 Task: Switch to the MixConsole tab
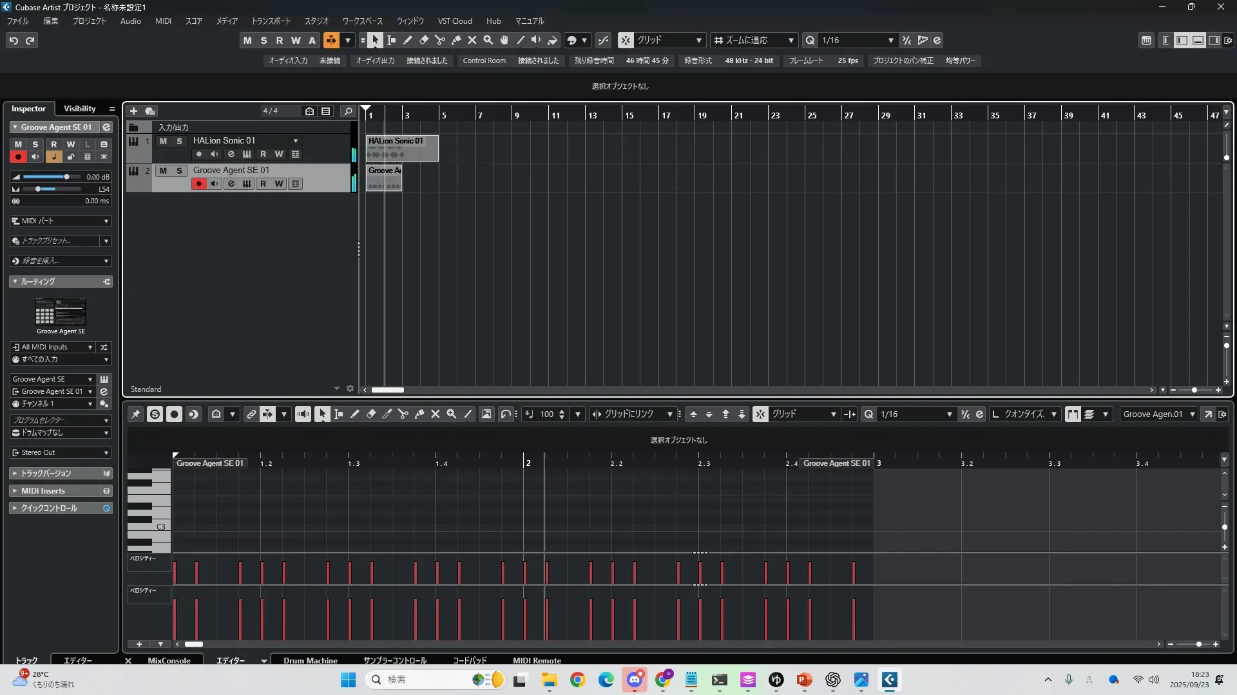pyautogui.click(x=169, y=660)
